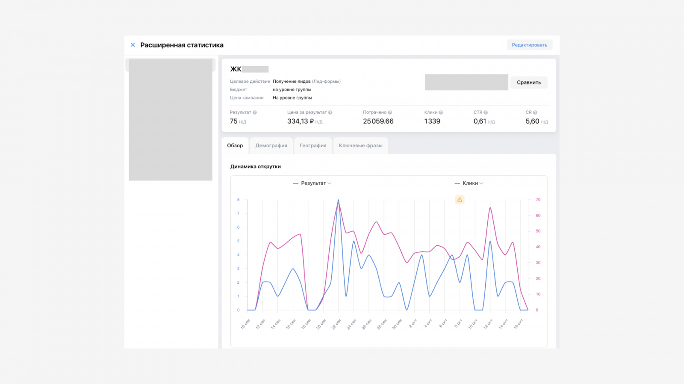Select the Обзор tab

click(x=235, y=145)
